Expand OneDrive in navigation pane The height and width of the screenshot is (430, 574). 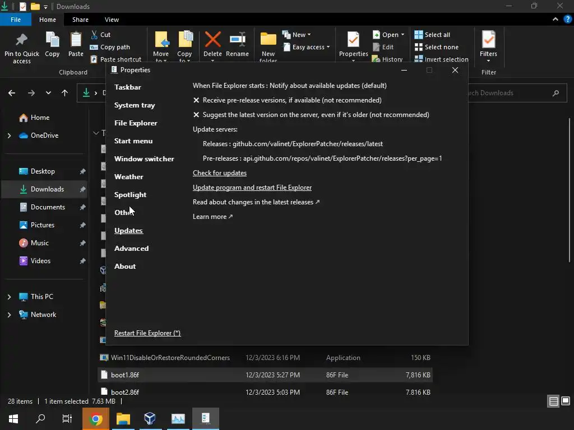tap(9, 135)
